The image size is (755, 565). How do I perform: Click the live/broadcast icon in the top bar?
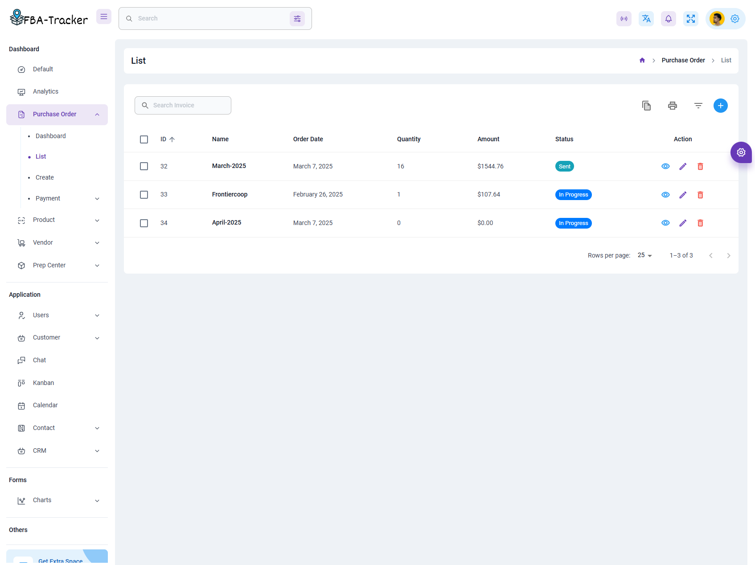pos(624,18)
